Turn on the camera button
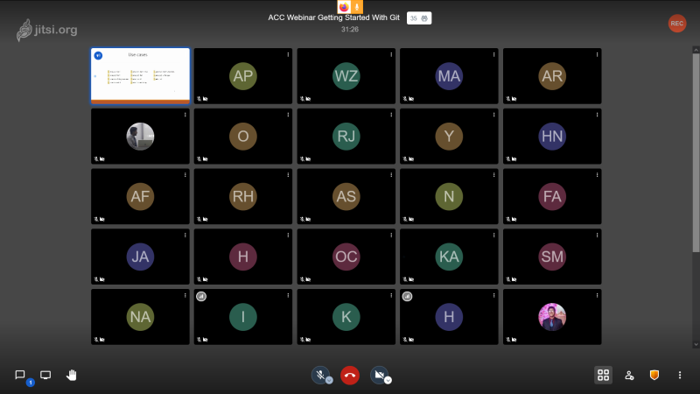The height and width of the screenshot is (394, 700). [379, 375]
